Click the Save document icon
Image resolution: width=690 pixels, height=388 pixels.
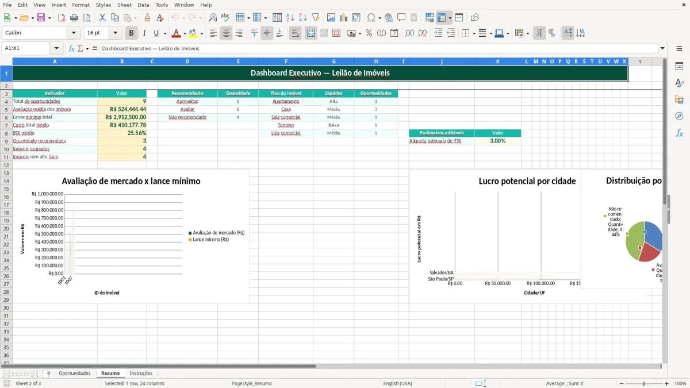[x=41, y=18]
